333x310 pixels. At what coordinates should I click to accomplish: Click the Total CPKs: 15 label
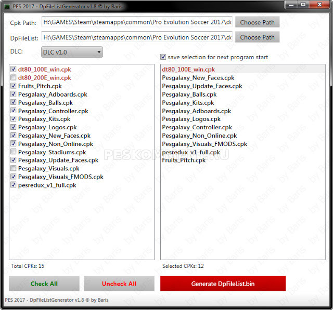coord(28,266)
